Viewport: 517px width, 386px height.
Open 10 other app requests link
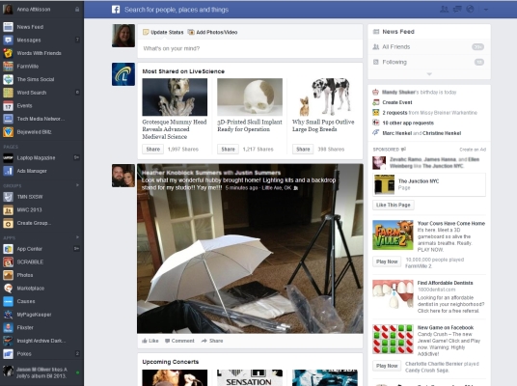(x=408, y=124)
